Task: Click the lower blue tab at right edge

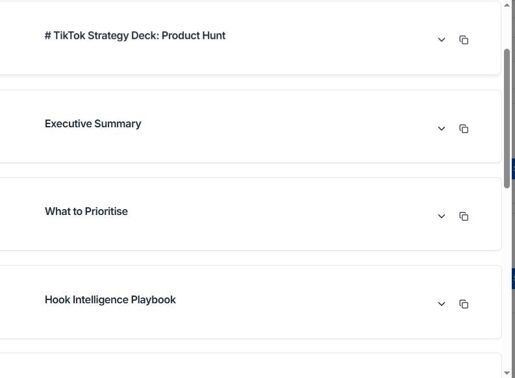Action: point(513,279)
